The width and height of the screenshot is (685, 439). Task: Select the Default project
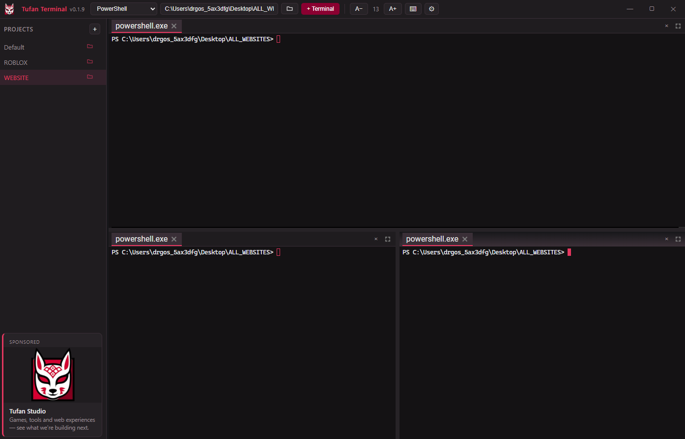point(53,47)
